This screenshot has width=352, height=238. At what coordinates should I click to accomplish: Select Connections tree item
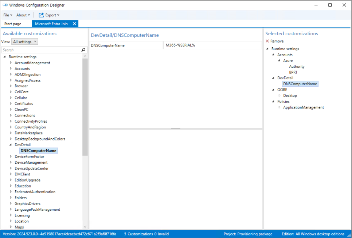pyautogui.click(x=25, y=115)
